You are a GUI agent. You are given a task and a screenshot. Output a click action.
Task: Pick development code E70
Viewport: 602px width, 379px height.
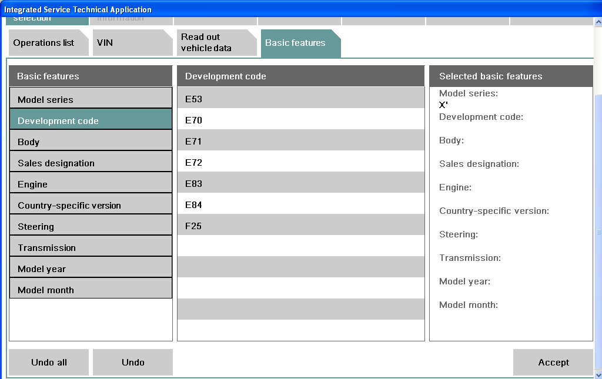300,119
